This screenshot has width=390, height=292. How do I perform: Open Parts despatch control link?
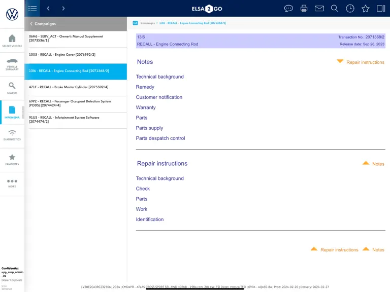tap(160, 138)
